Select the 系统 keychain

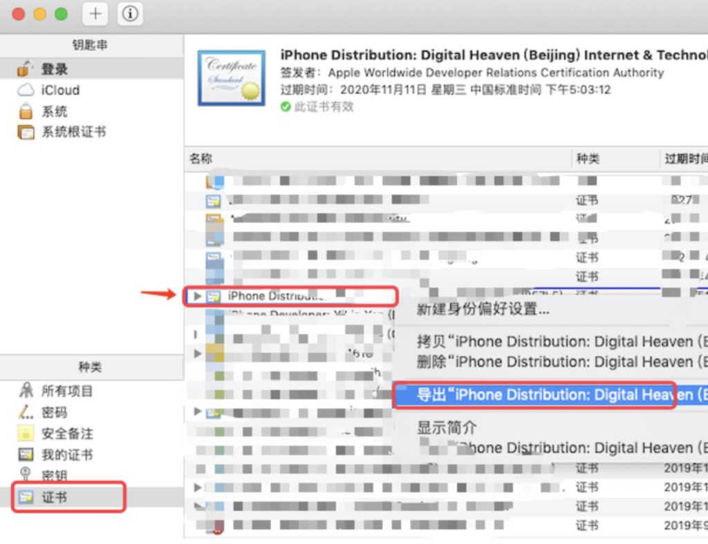point(92,111)
